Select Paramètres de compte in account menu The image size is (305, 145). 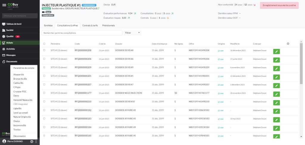click(24, 68)
